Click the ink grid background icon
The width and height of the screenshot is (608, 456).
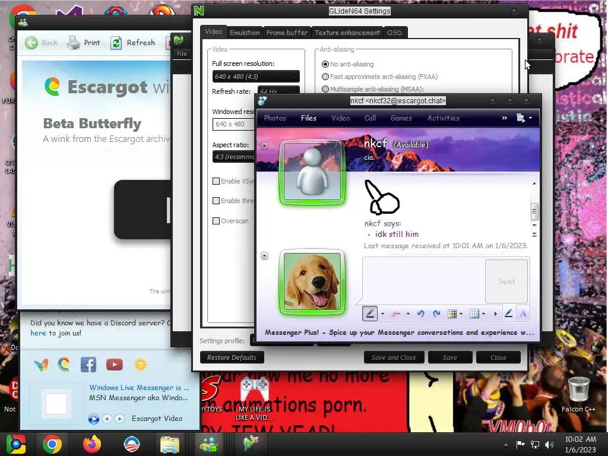tap(474, 313)
